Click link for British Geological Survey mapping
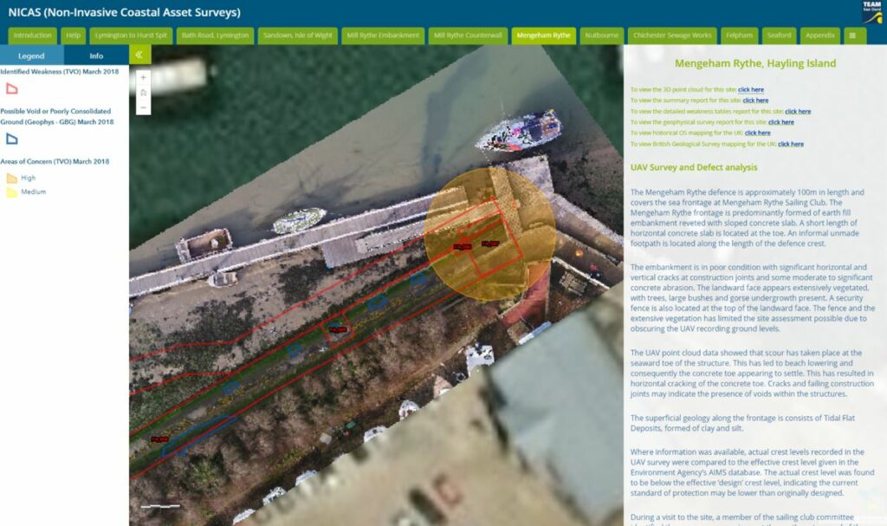Image resolution: width=887 pixels, height=526 pixels. click(791, 145)
